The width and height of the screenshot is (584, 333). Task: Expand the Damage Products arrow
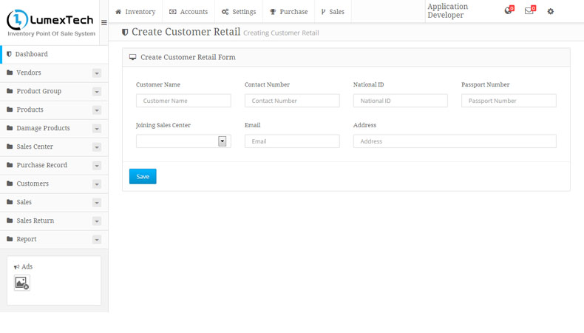pos(97,129)
